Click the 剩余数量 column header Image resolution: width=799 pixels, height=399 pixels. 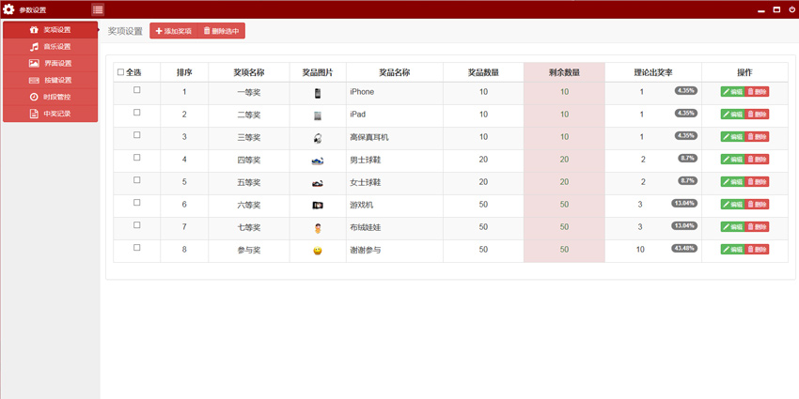(564, 73)
